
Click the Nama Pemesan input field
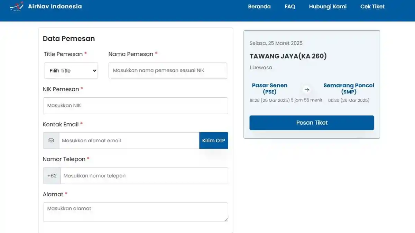167,70
